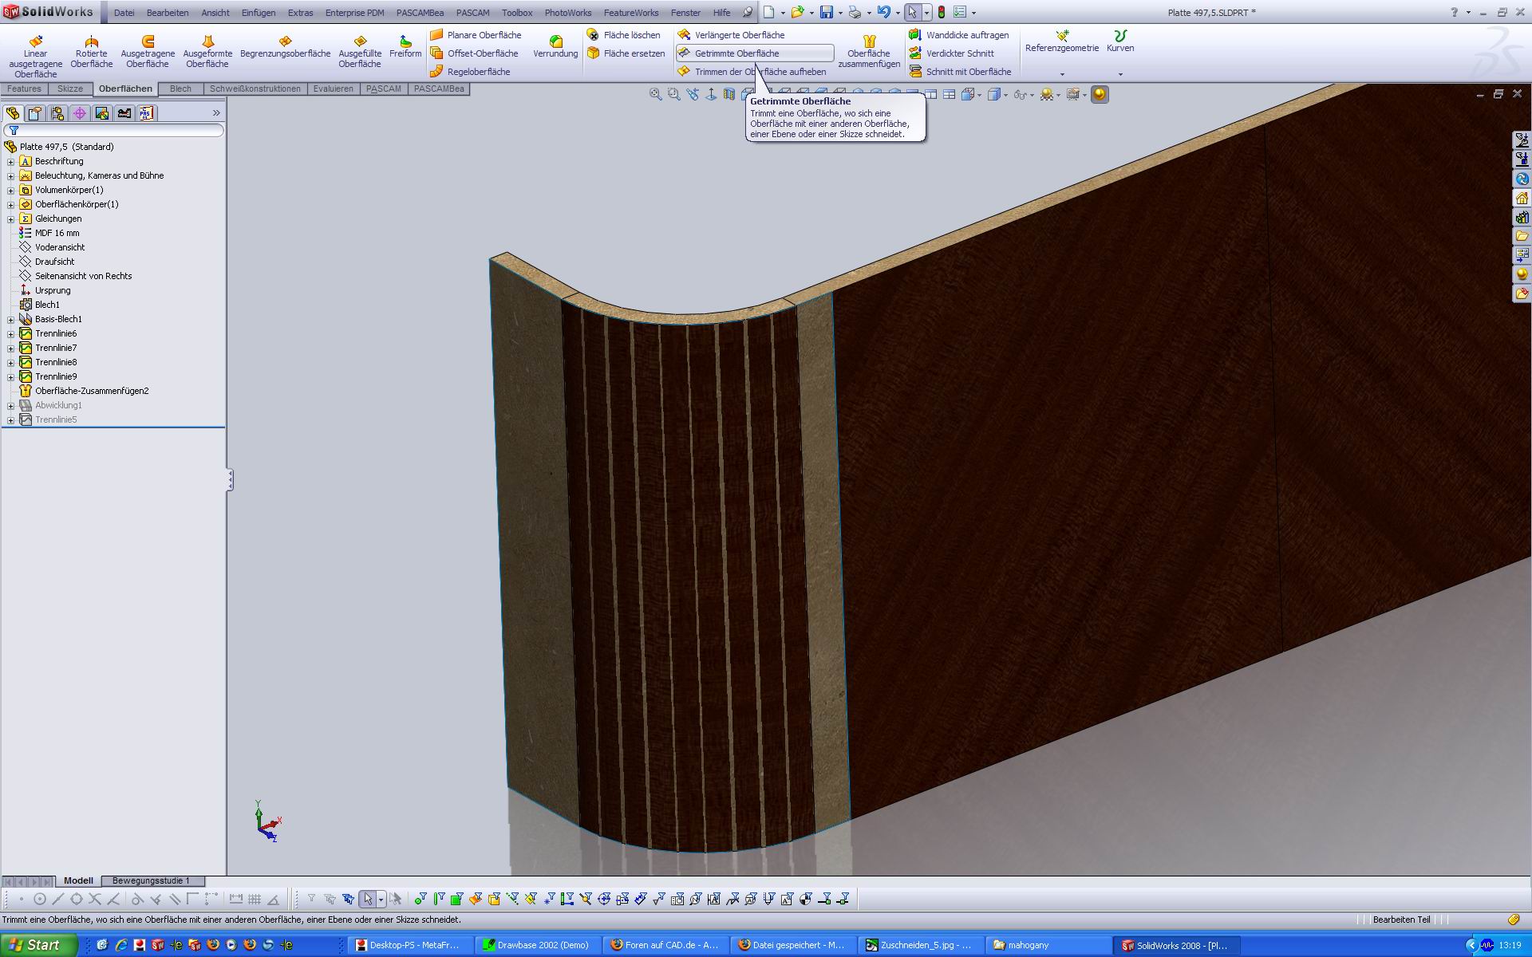
Task: Choose the Ausgefüllte Oberfläche tool
Action: pyautogui.click(x=360, y=52)
